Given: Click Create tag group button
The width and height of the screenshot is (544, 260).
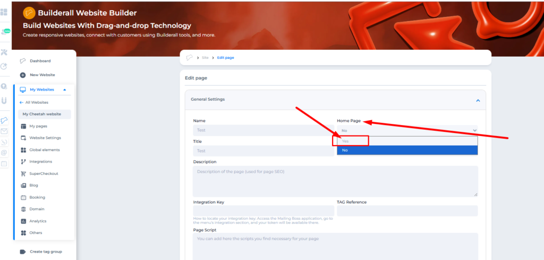Looking at the screenshot, I should click(46, 252).
